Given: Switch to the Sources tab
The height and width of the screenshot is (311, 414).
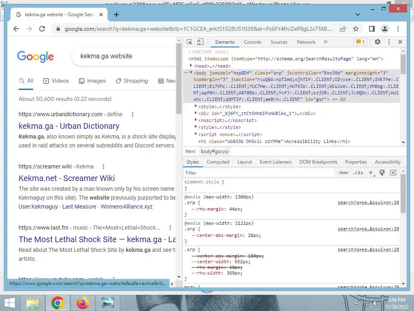Looking at the screenshot, I should pyautogui.click(x=279, y=42).
